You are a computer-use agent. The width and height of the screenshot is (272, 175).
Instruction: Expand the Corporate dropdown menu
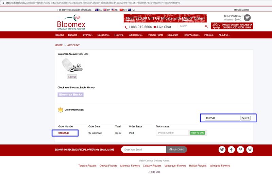pyautogui.click(x=173, y=35)
